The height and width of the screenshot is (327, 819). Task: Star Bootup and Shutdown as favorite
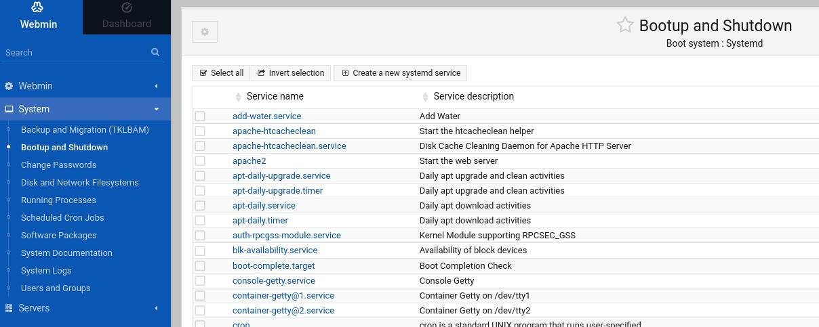tap(624, 26)
